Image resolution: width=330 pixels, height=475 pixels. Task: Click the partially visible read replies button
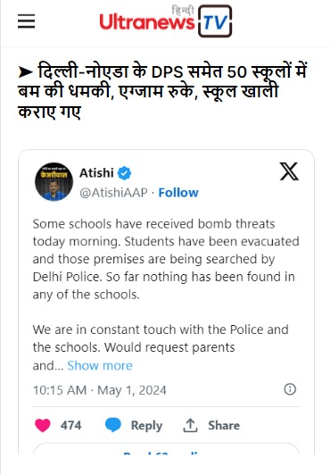pyautogui.click(x=166, y=449)
